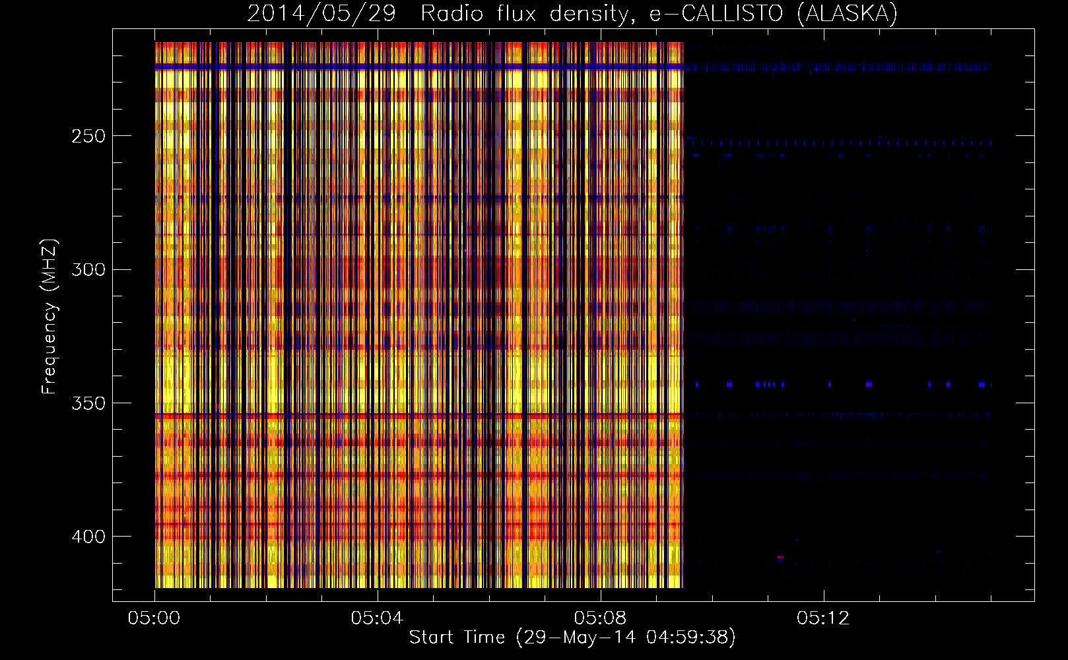
Task: Click the 'Start Time (29-May-14 04:59:38)' label
Action: point(572,638)
